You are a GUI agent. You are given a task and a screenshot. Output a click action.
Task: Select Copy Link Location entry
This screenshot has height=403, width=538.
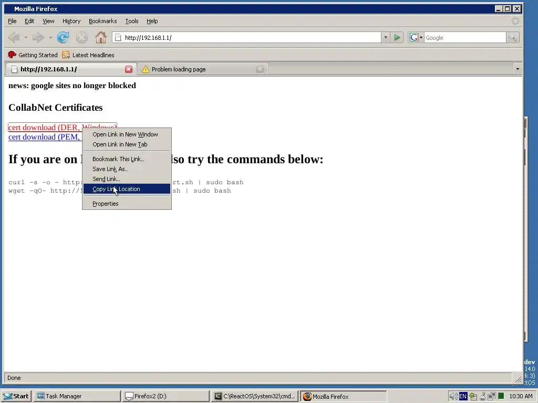click(127, 189)
